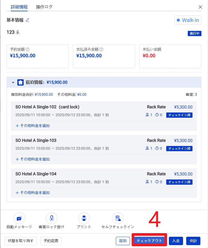This screenshot has width=208, height=248.
Task: Click the 客室ロック掛け lock icon
Action: (x=51, y=218)
